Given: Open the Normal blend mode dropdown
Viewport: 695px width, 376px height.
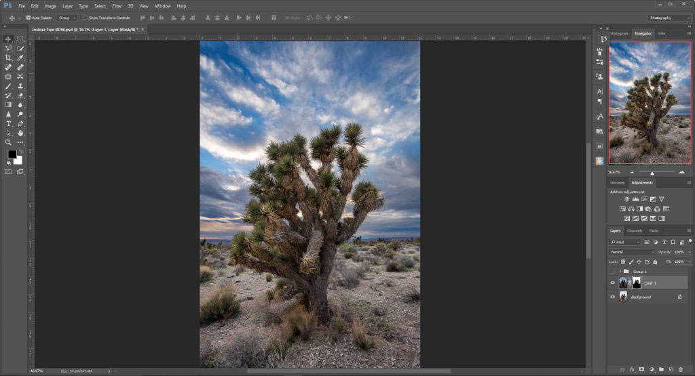Looking at the screenshot, I should coord(633,252).
